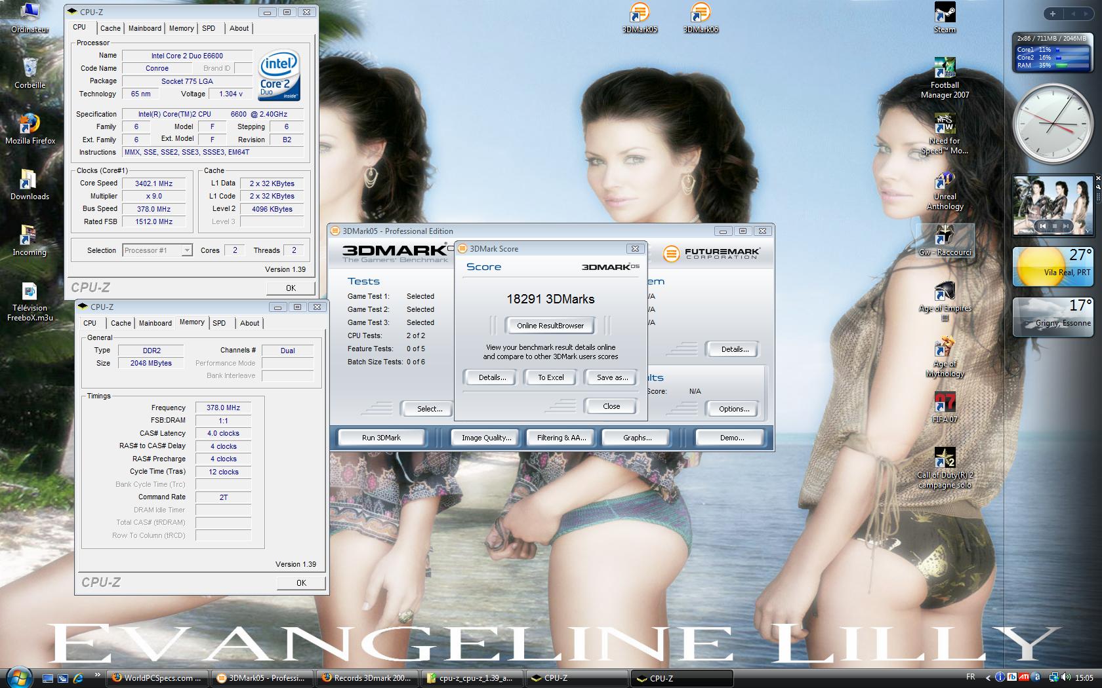Click Show Desktop quick launch icon
1102x688 pixels.
click(48, 678)
